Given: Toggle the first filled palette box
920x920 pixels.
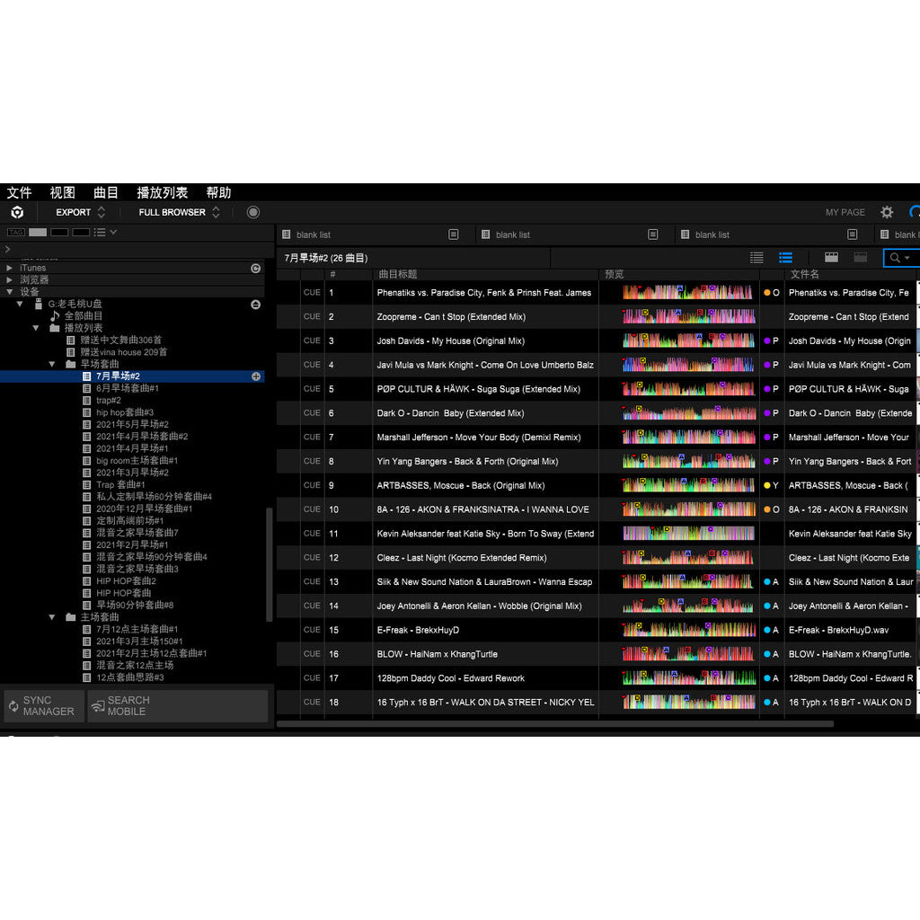Looking at the screenshot, I should pyautogui.click(x=38, y=233).
